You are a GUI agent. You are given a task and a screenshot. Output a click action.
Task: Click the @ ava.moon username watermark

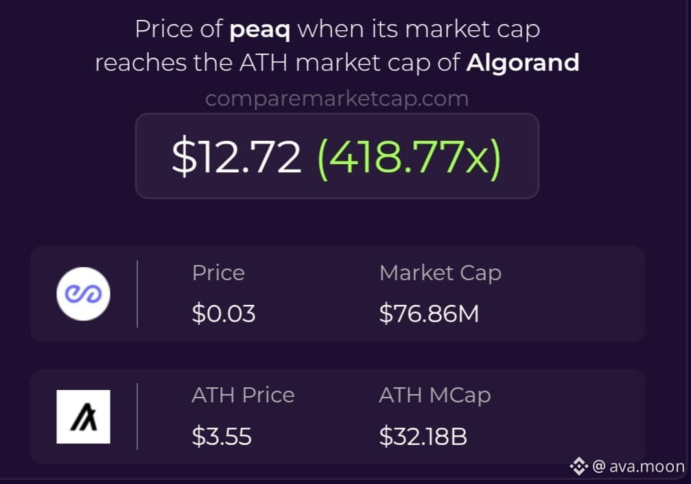tap(639, 466)
